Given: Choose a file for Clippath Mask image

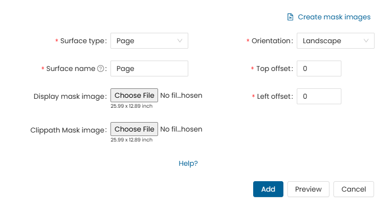Looking at the screenshot, I should coord(134,130).
